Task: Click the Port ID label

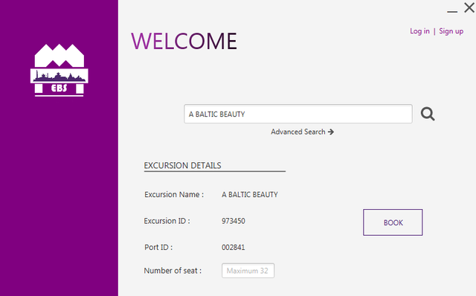Action: (x=158, y=247)
